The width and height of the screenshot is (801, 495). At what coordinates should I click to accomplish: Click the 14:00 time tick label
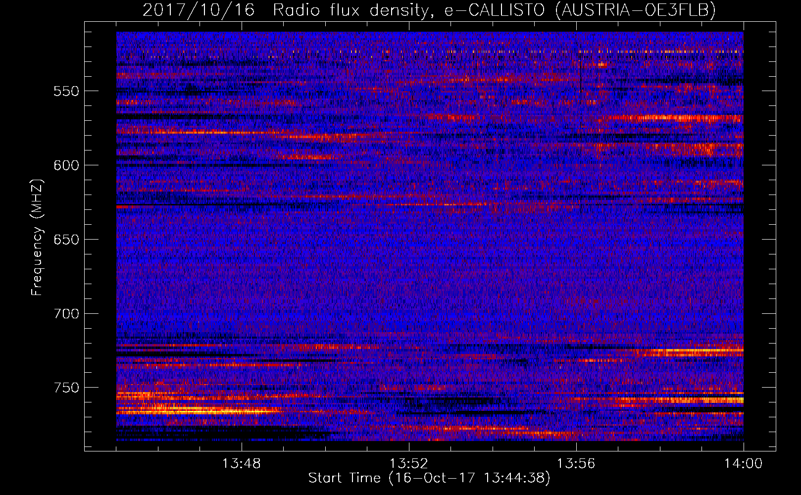[743, 463]
